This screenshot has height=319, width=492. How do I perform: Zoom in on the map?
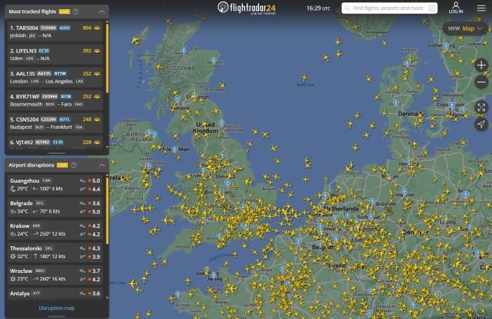(x=481, y=65)
